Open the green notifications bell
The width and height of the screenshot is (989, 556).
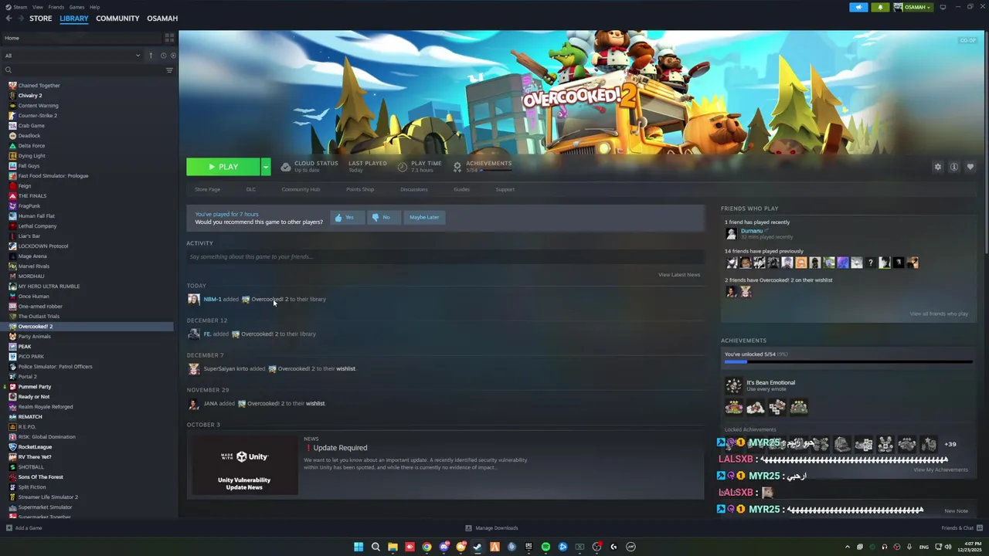pos(880,7)
